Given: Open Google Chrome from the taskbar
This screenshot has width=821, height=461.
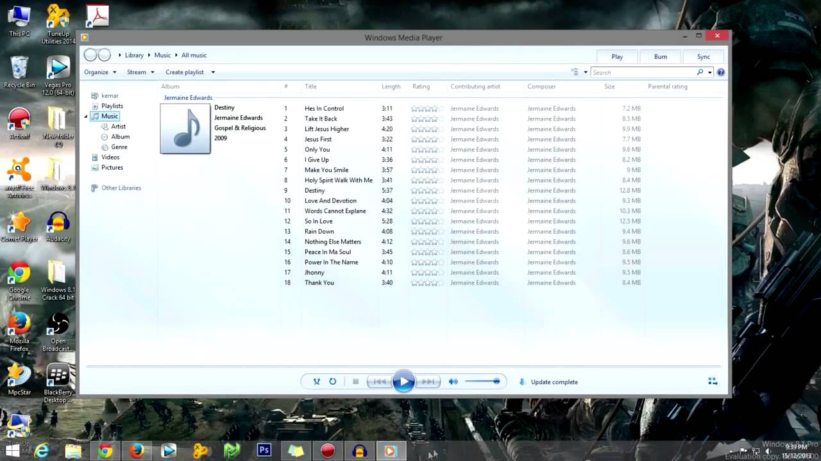Looking at the screenshot, I should point(105,451).
